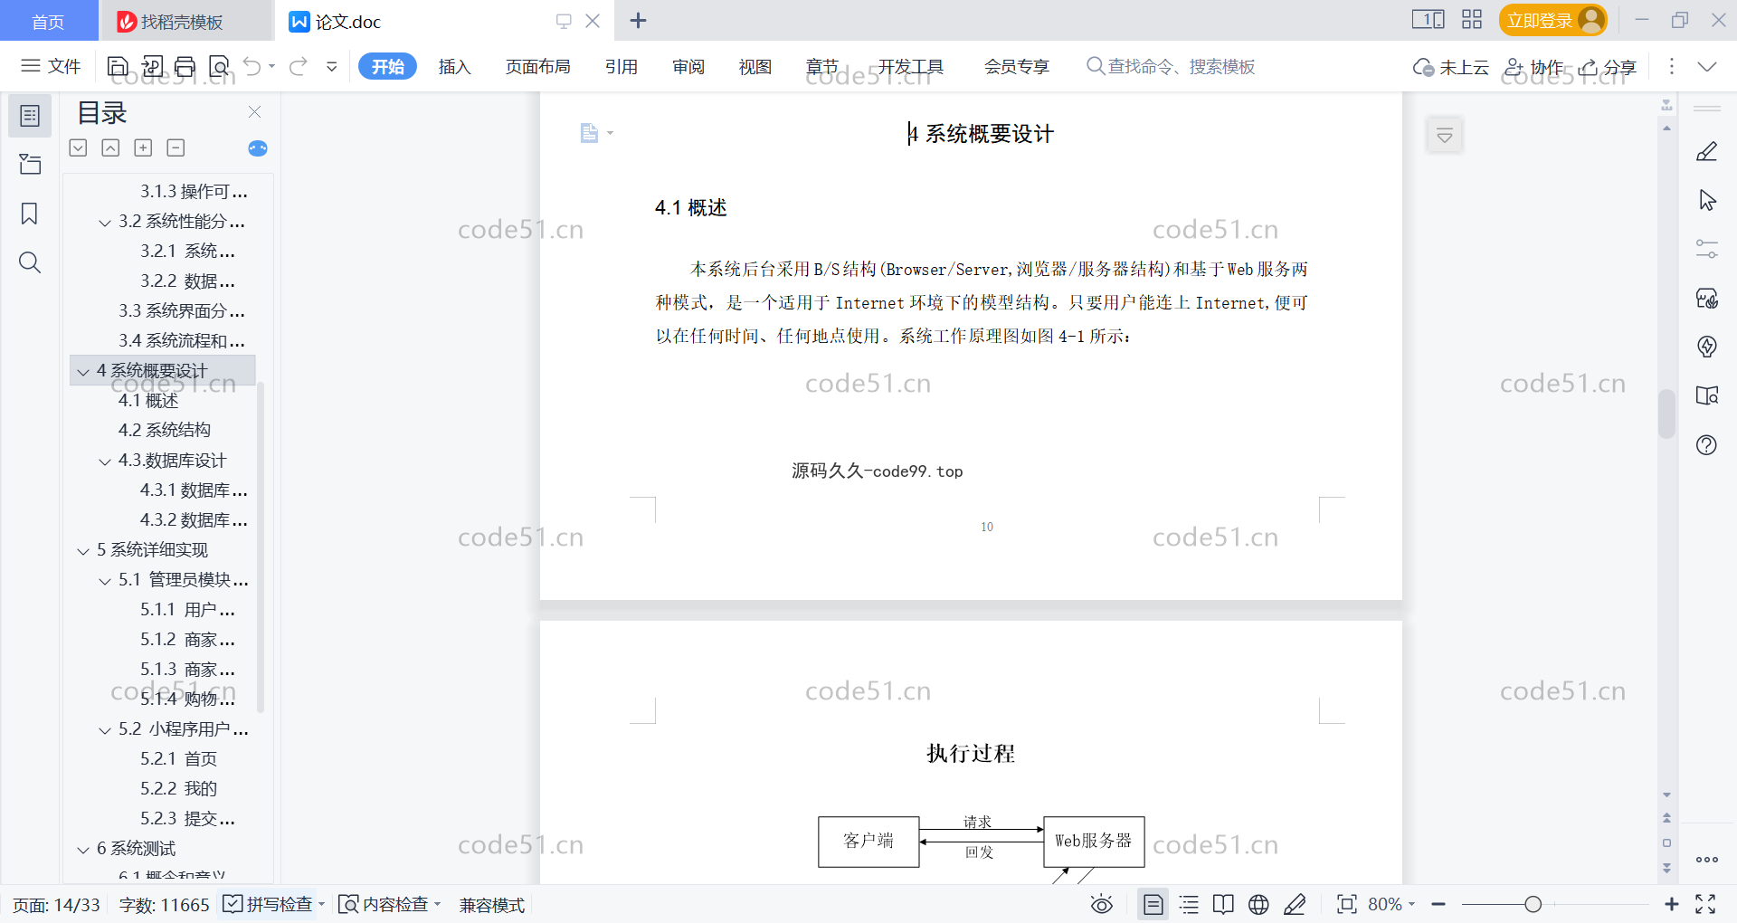Image resolution: width=1737 pixels, height=923 pixels.
Task: Open the 审阅 ribbon tab
Action: 688,66
